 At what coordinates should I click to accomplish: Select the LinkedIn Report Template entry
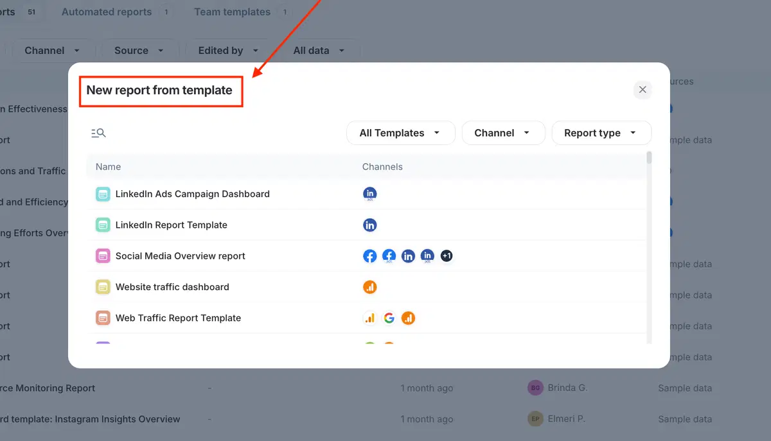point(171,225)
